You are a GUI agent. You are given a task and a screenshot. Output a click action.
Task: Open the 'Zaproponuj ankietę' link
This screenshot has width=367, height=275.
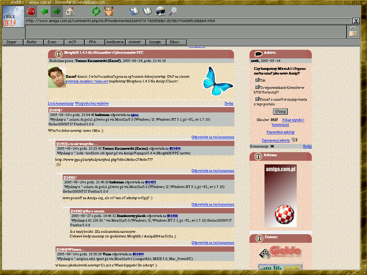(x=276, y=140)
